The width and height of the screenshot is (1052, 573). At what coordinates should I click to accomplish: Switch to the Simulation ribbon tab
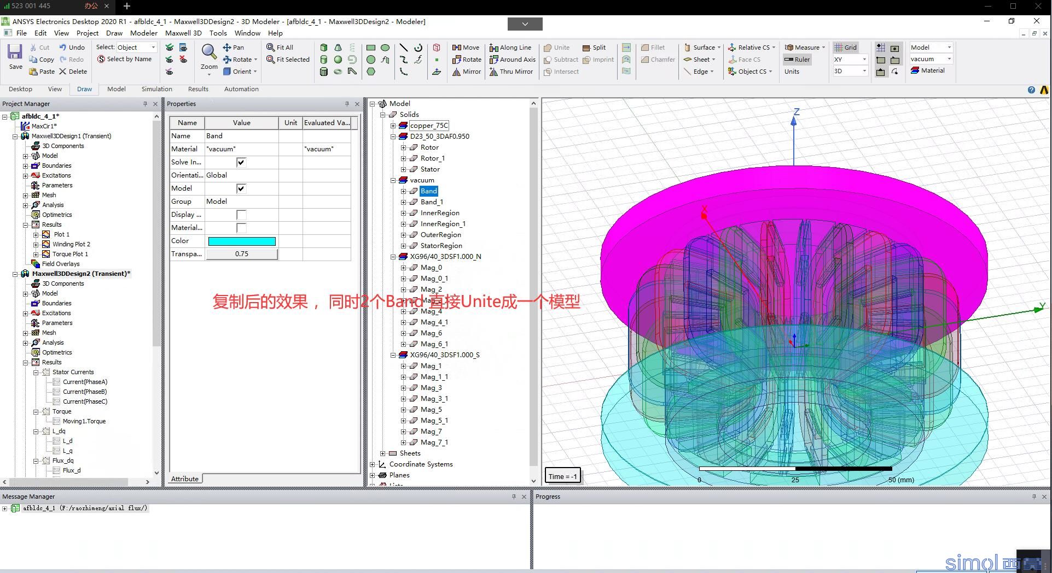pyautogui.click(x=157, y=89)
